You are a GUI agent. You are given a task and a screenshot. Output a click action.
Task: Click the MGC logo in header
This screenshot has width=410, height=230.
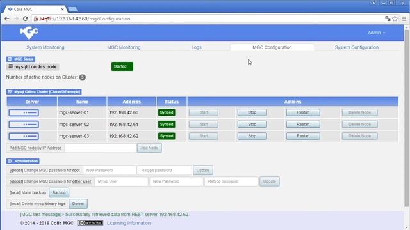29,33
